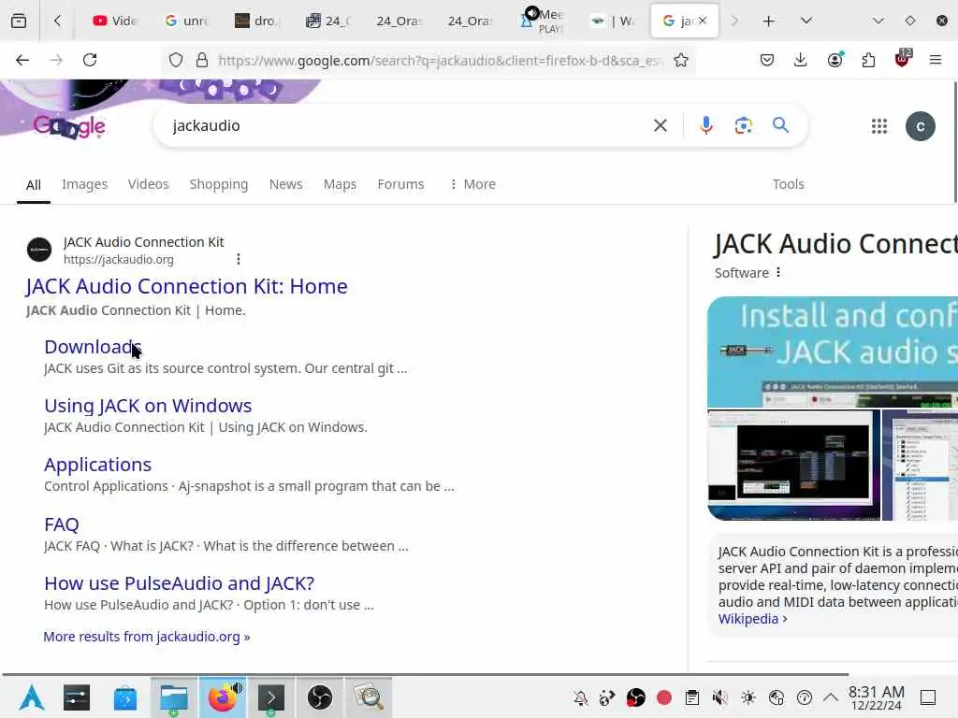Screen dimensions: 958x718
Task: Open the Dolphin file manager taskbar icon
Action: click(x=173, y=697)
